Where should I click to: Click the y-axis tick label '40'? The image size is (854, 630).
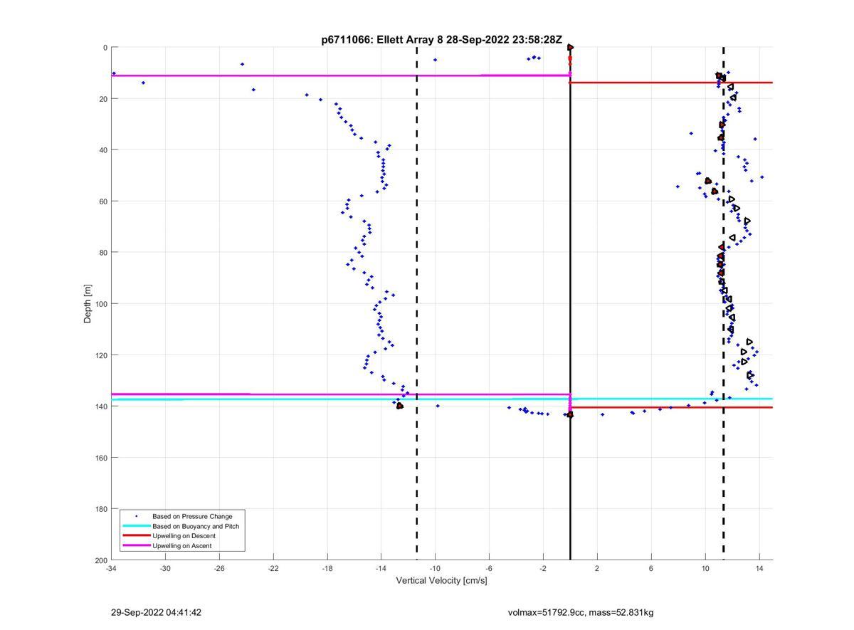click(x=103, y=150)
